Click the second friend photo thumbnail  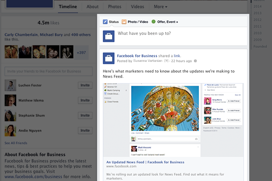click(x=25, y=52)
